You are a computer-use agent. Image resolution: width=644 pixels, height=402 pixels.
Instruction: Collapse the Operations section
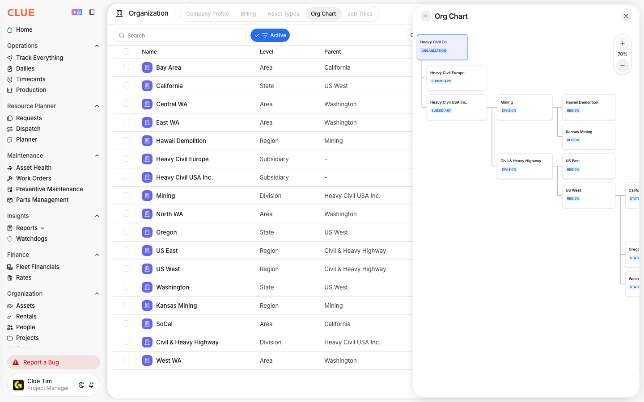pyautogui.click(x=97, y=46)
